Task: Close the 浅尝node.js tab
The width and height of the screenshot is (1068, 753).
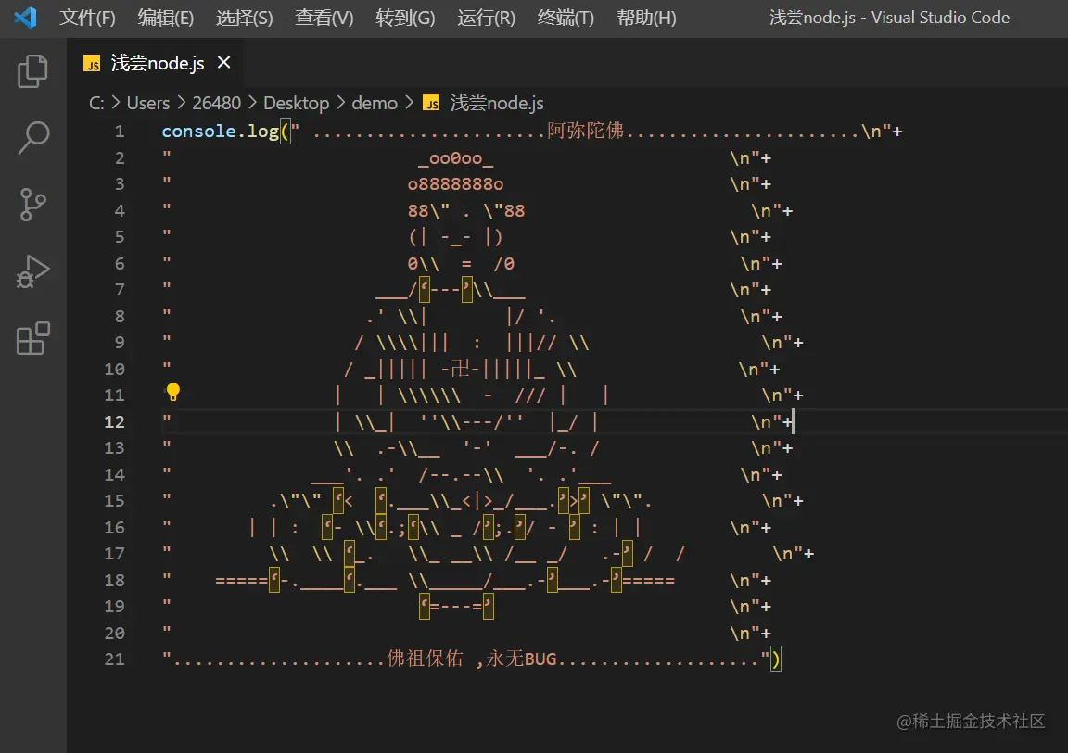Action: (222, 62)
